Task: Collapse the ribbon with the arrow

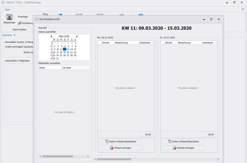Action: point(243,9)
